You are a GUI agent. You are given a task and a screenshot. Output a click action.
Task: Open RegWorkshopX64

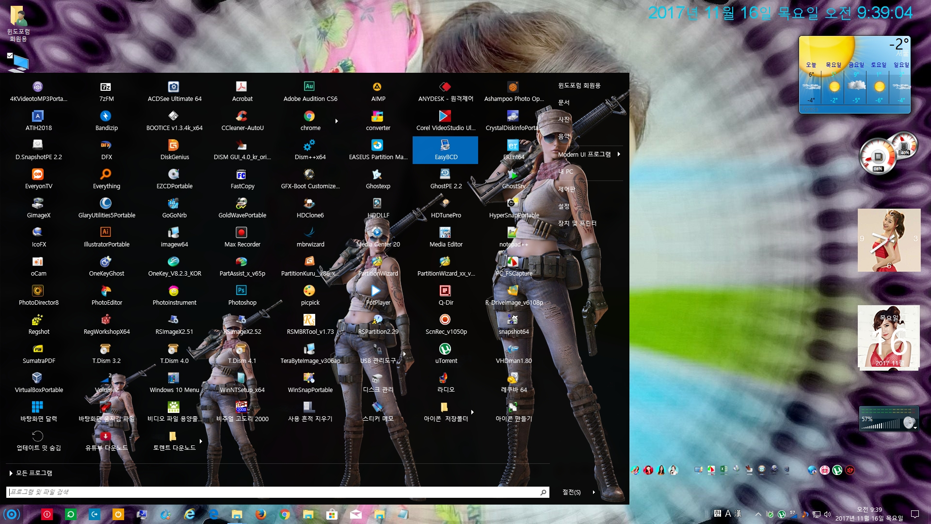(106, 325)
